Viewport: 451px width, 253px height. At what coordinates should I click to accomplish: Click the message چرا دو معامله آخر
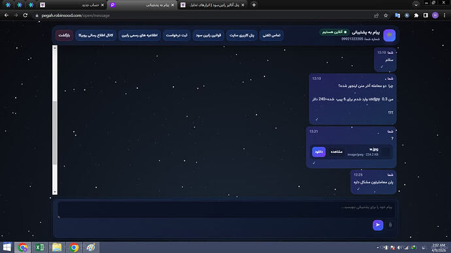(x=353, y=99)
